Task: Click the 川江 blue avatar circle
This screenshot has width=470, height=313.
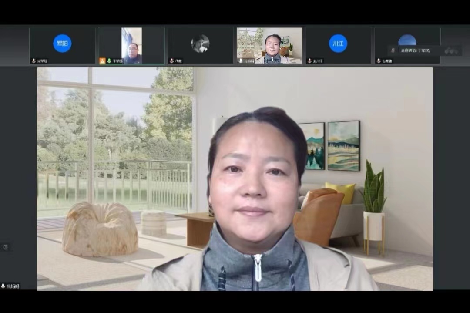Action: (x=338, y=43)
